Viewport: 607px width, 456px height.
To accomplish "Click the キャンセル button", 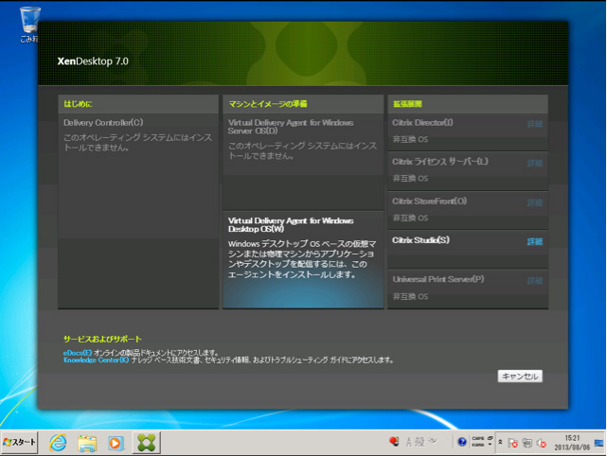I will (x=520, y=377).
